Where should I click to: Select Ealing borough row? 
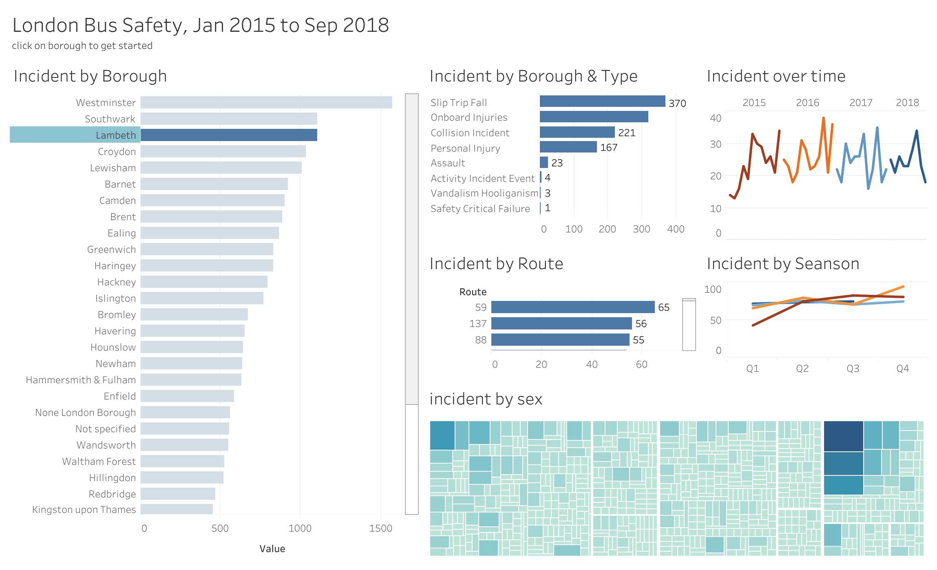click(x=122, y=233)
